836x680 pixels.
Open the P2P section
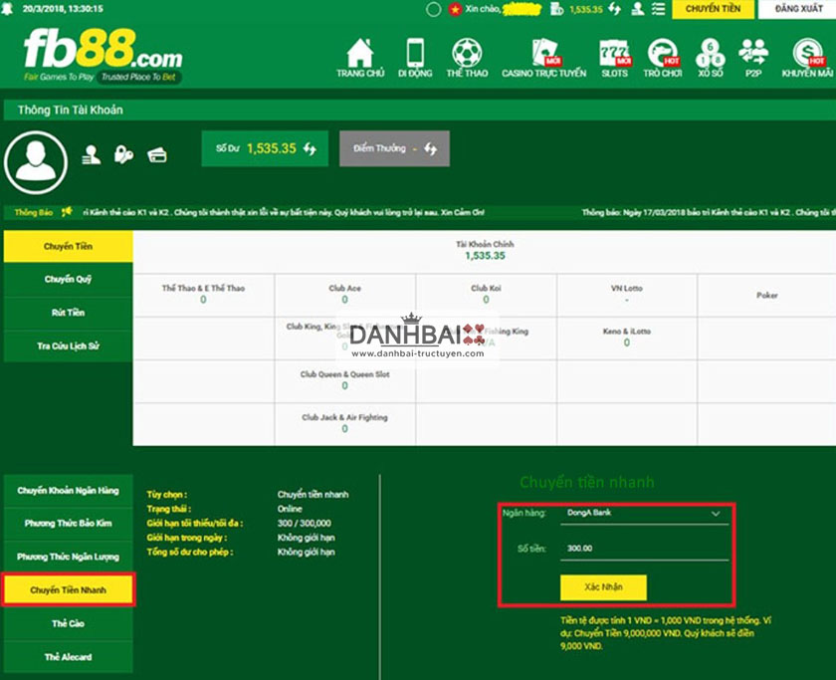pos(753,58)
